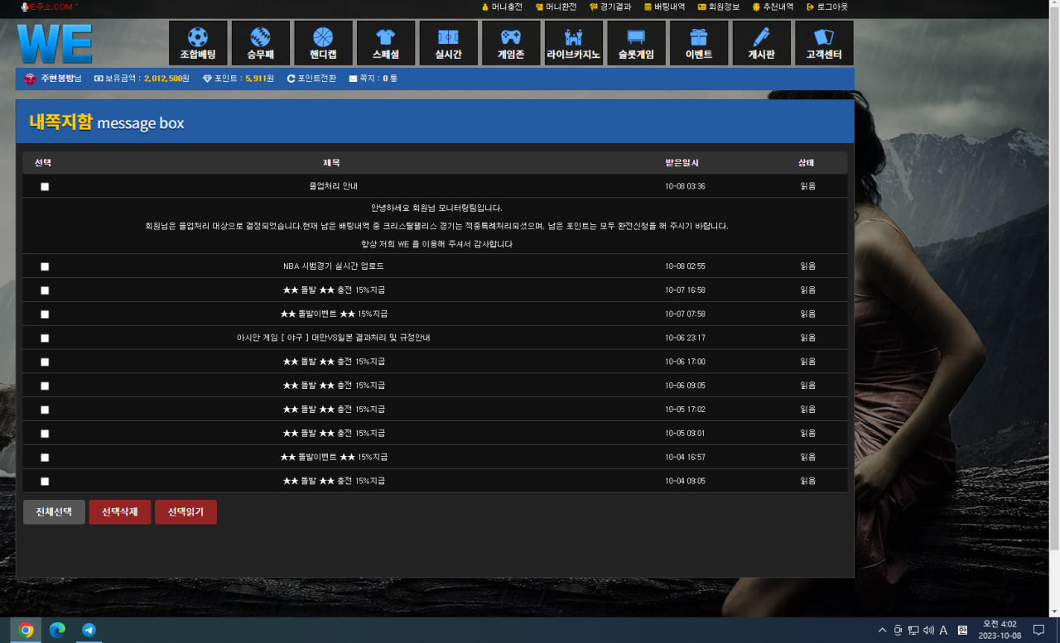Open the 조합베팅 soccer ball icon
This screenshot has height=643, width=1060.
coord(198,37)
